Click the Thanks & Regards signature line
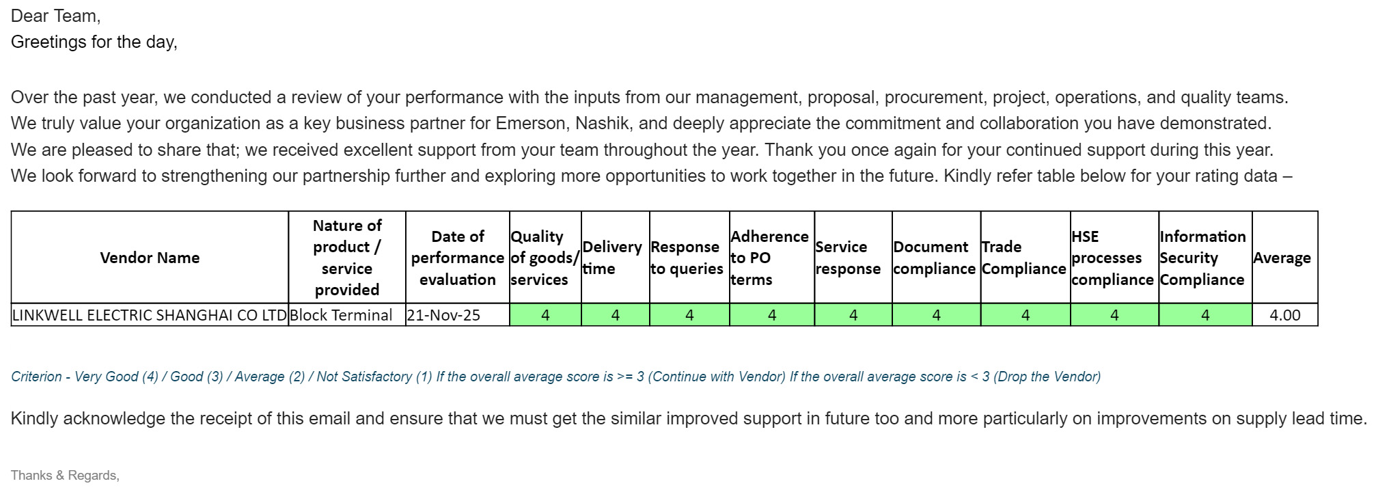Screen dimensions: 1376x490 coord(65,476)
